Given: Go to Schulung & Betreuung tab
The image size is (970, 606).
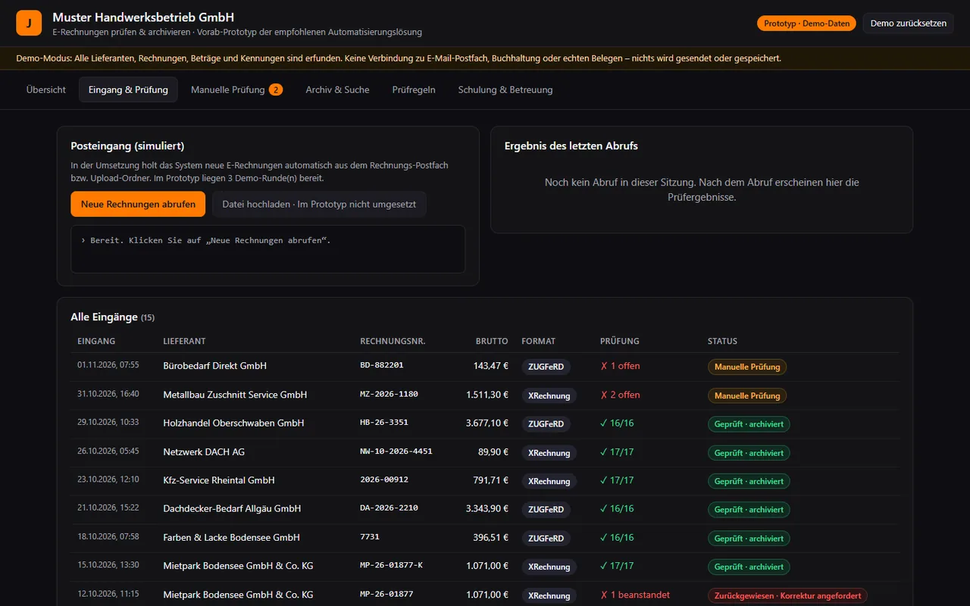Looking at the screenshot, I should 505,89.
